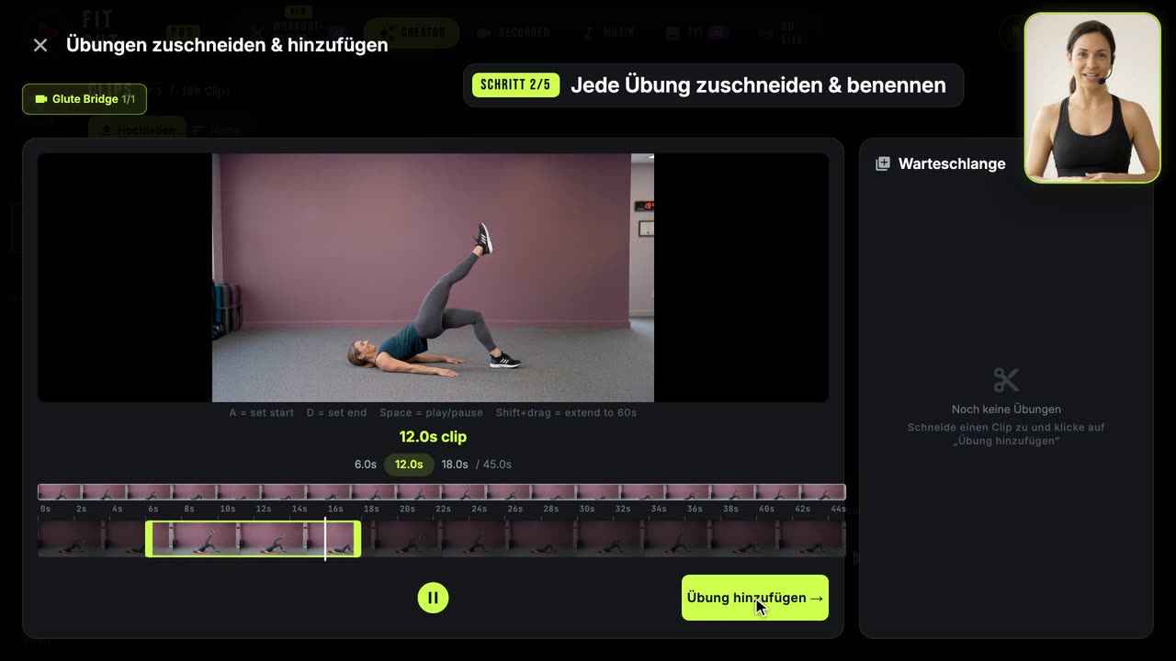Click the white playhead line in the timeline
This screenshot has height=661, width=1176.
[x=325, y=539]
